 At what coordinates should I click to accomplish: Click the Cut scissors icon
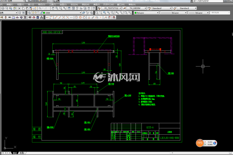19,8
